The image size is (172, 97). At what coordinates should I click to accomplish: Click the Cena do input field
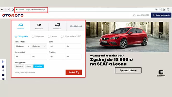click(73, 46)
